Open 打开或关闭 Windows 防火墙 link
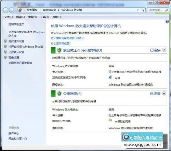Image resolution: width=171 pixels, height=151 pixels. [26, 47]
